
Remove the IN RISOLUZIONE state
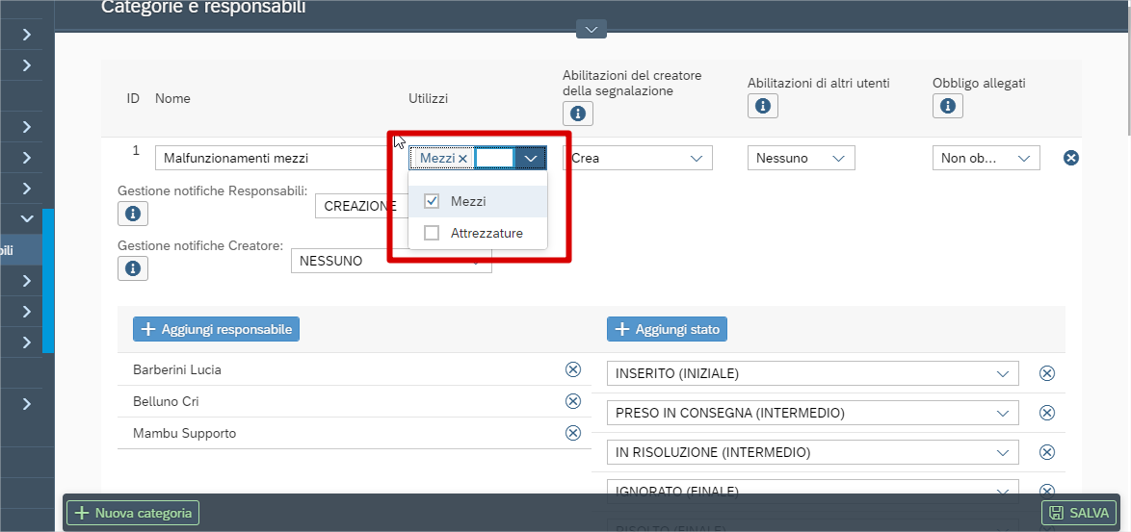click(1046, 452)
